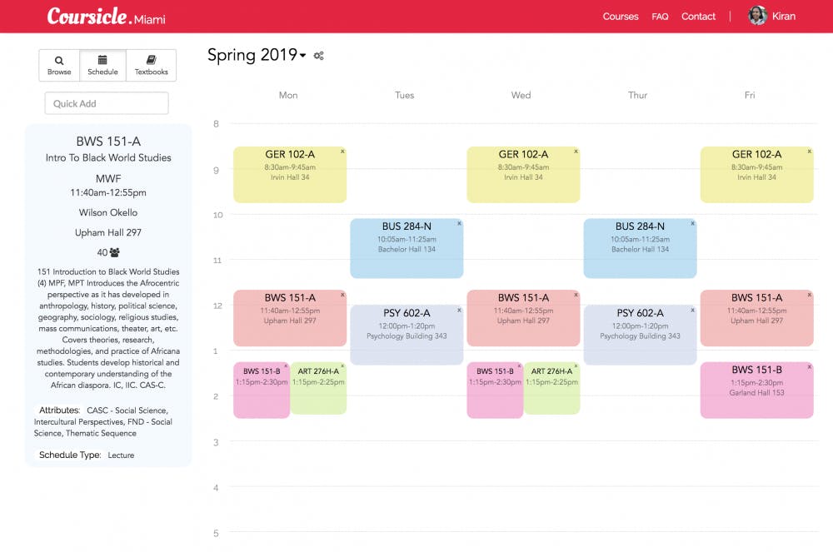This screenshot has width=833, height=552.
Task: Close the Friday BWS 151-B block
Action: 809,366
